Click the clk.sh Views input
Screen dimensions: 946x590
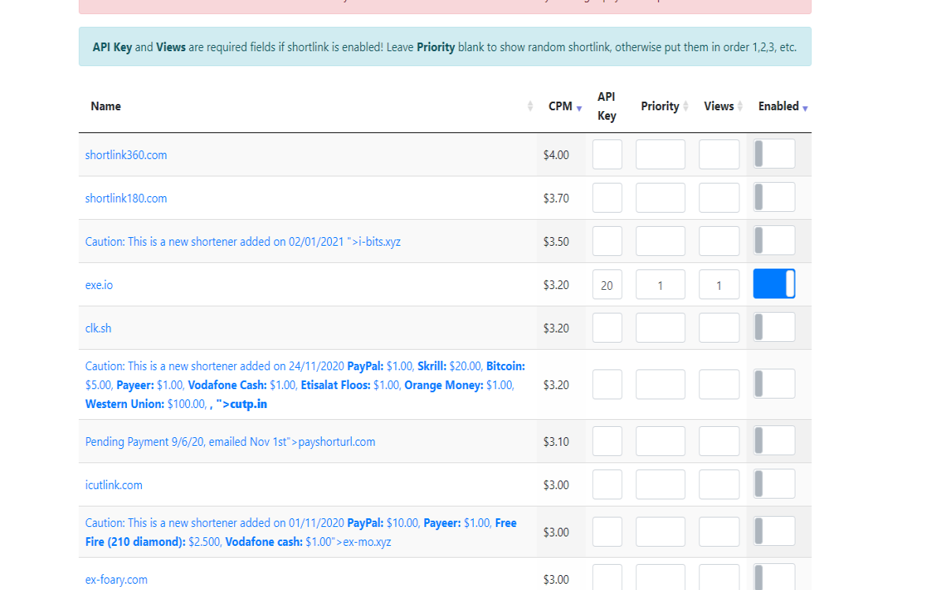[719, 328]
